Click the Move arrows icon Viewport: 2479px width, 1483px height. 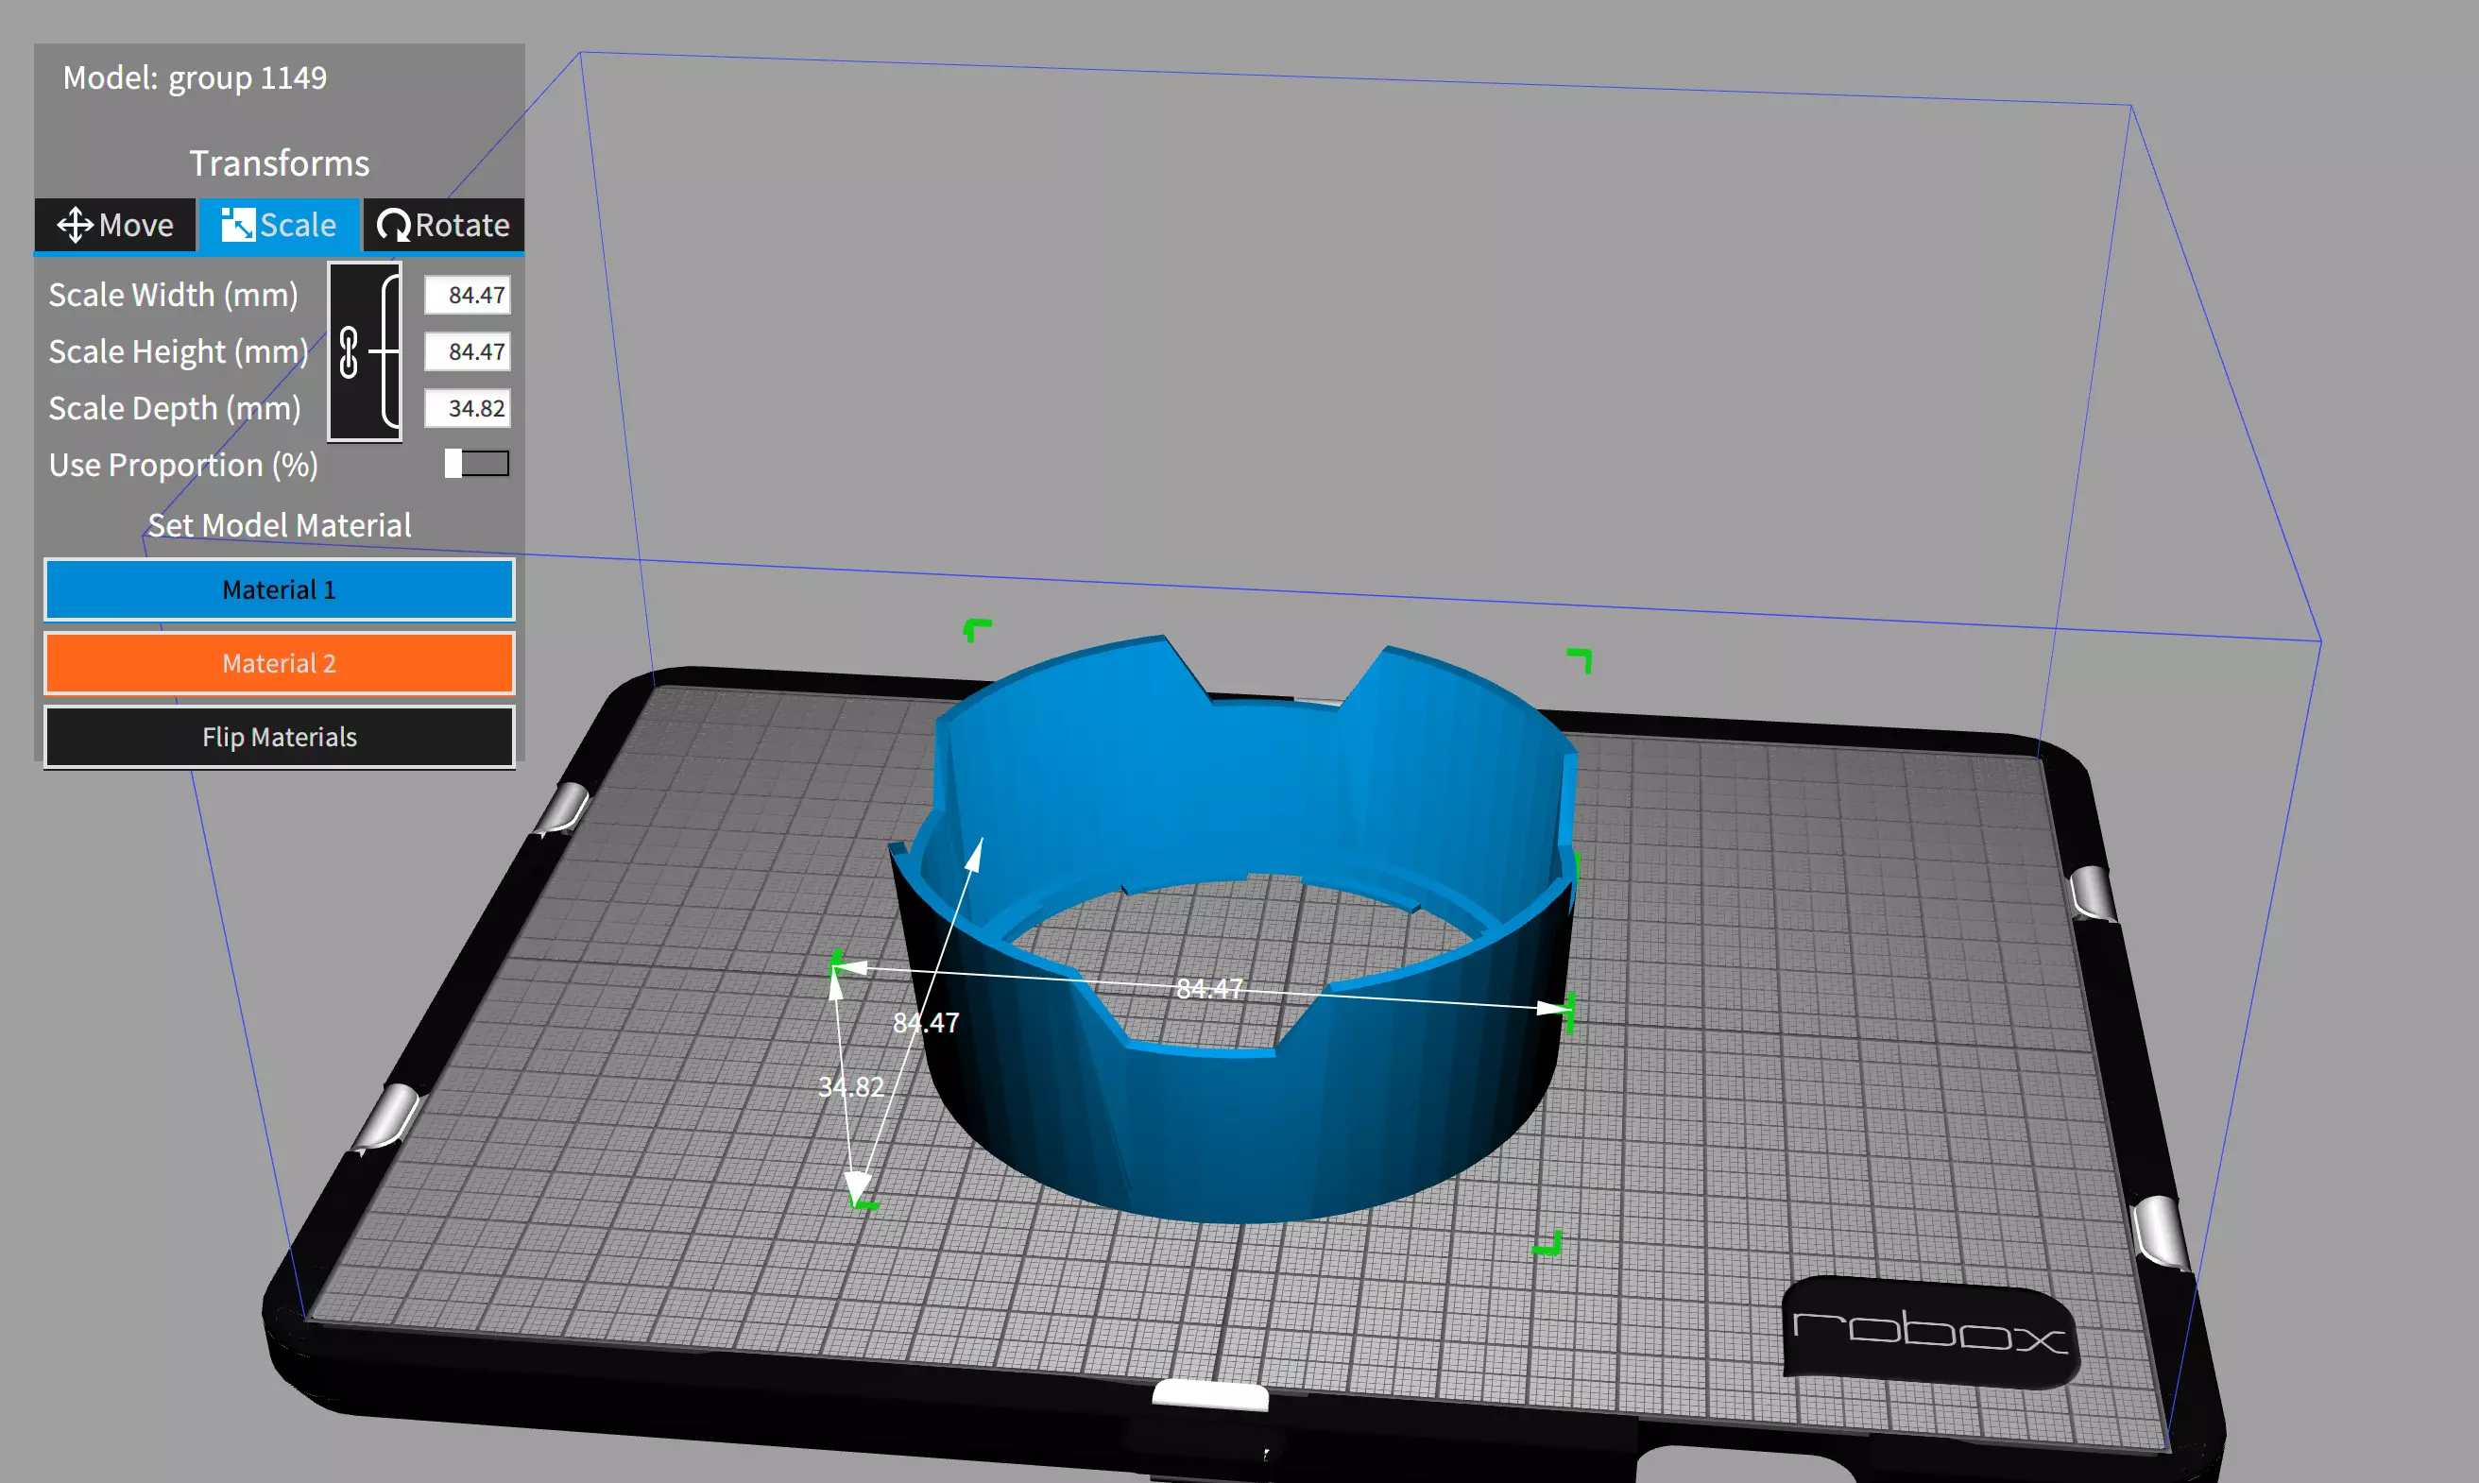[75, 225]
